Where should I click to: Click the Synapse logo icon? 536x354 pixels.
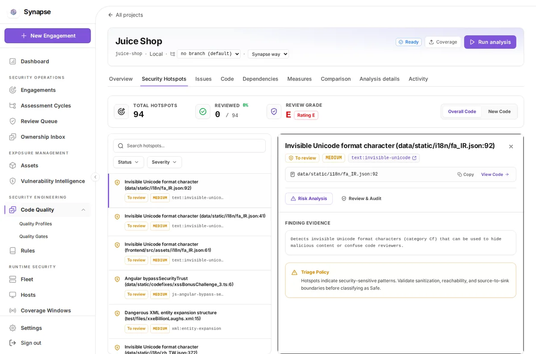click(13, 12)
